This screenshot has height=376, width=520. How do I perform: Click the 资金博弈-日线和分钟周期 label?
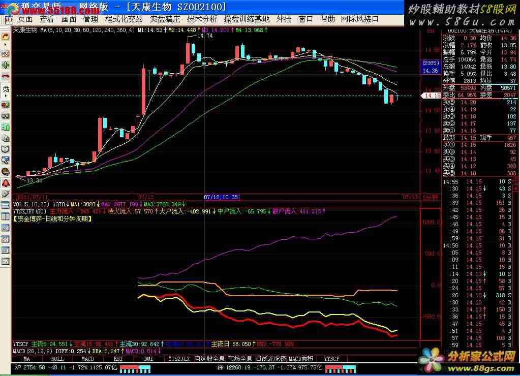(x=53, y=219)
